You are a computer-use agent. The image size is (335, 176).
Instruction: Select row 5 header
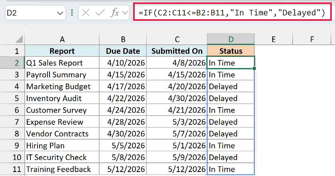tap(12, 98)
